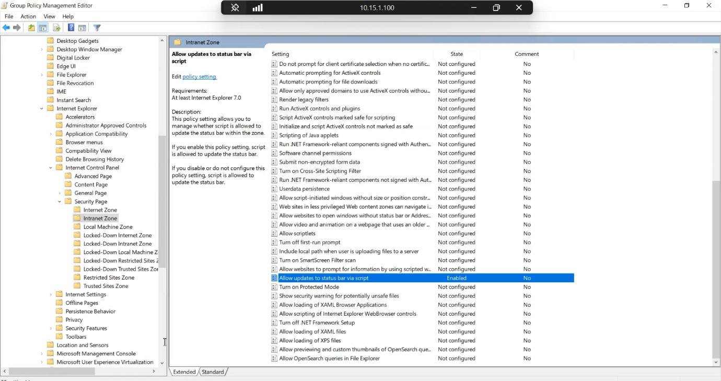
Task: Click policy icon beside Turn on Protected Mode
Action: tap(274, 287)
